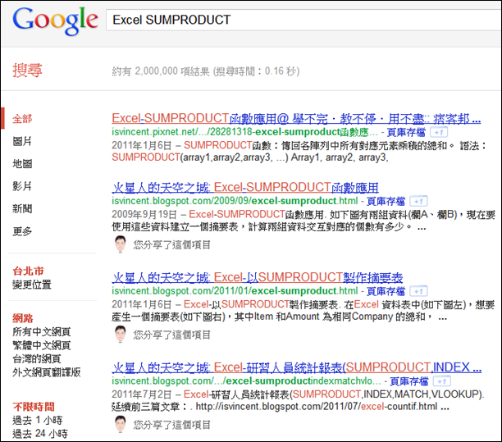Filter by 所有中文網頁
The width and height of the screenshot is (502, 442).
pos(42,331)
